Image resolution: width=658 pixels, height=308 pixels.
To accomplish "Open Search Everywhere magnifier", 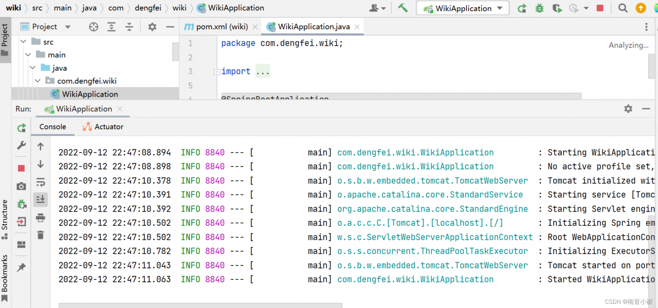I will point(623,8).
